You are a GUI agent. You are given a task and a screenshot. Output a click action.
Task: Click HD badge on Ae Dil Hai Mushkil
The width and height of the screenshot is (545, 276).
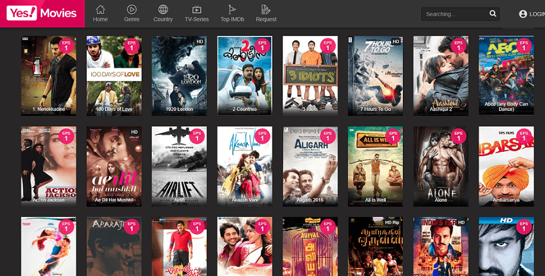click(x=135, y=132)
